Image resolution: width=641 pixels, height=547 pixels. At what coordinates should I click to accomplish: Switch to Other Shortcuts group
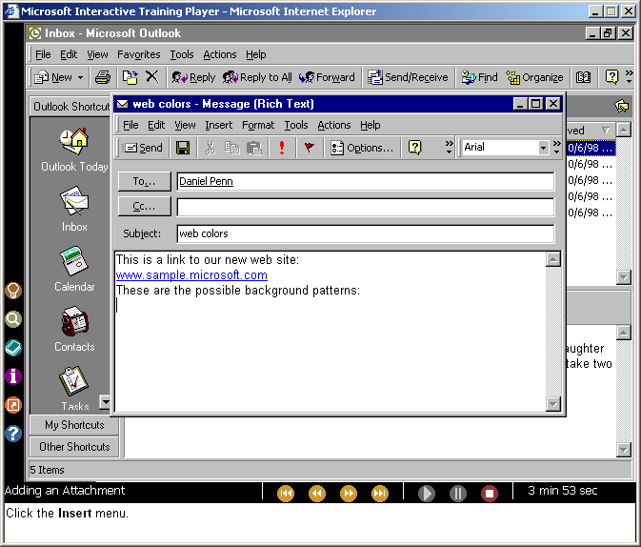click(x=74, y=447)
